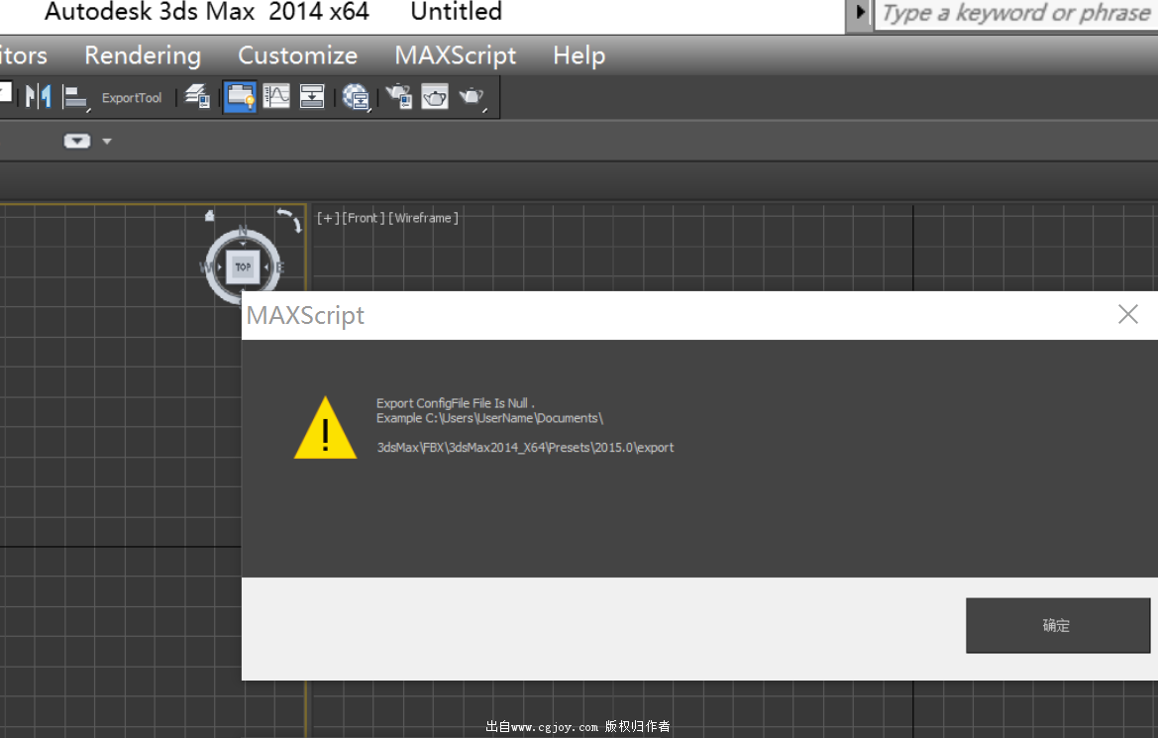Viewport: 1158px width, 738px height.
Task: Open the MAXScript menu
Action: 456,55
